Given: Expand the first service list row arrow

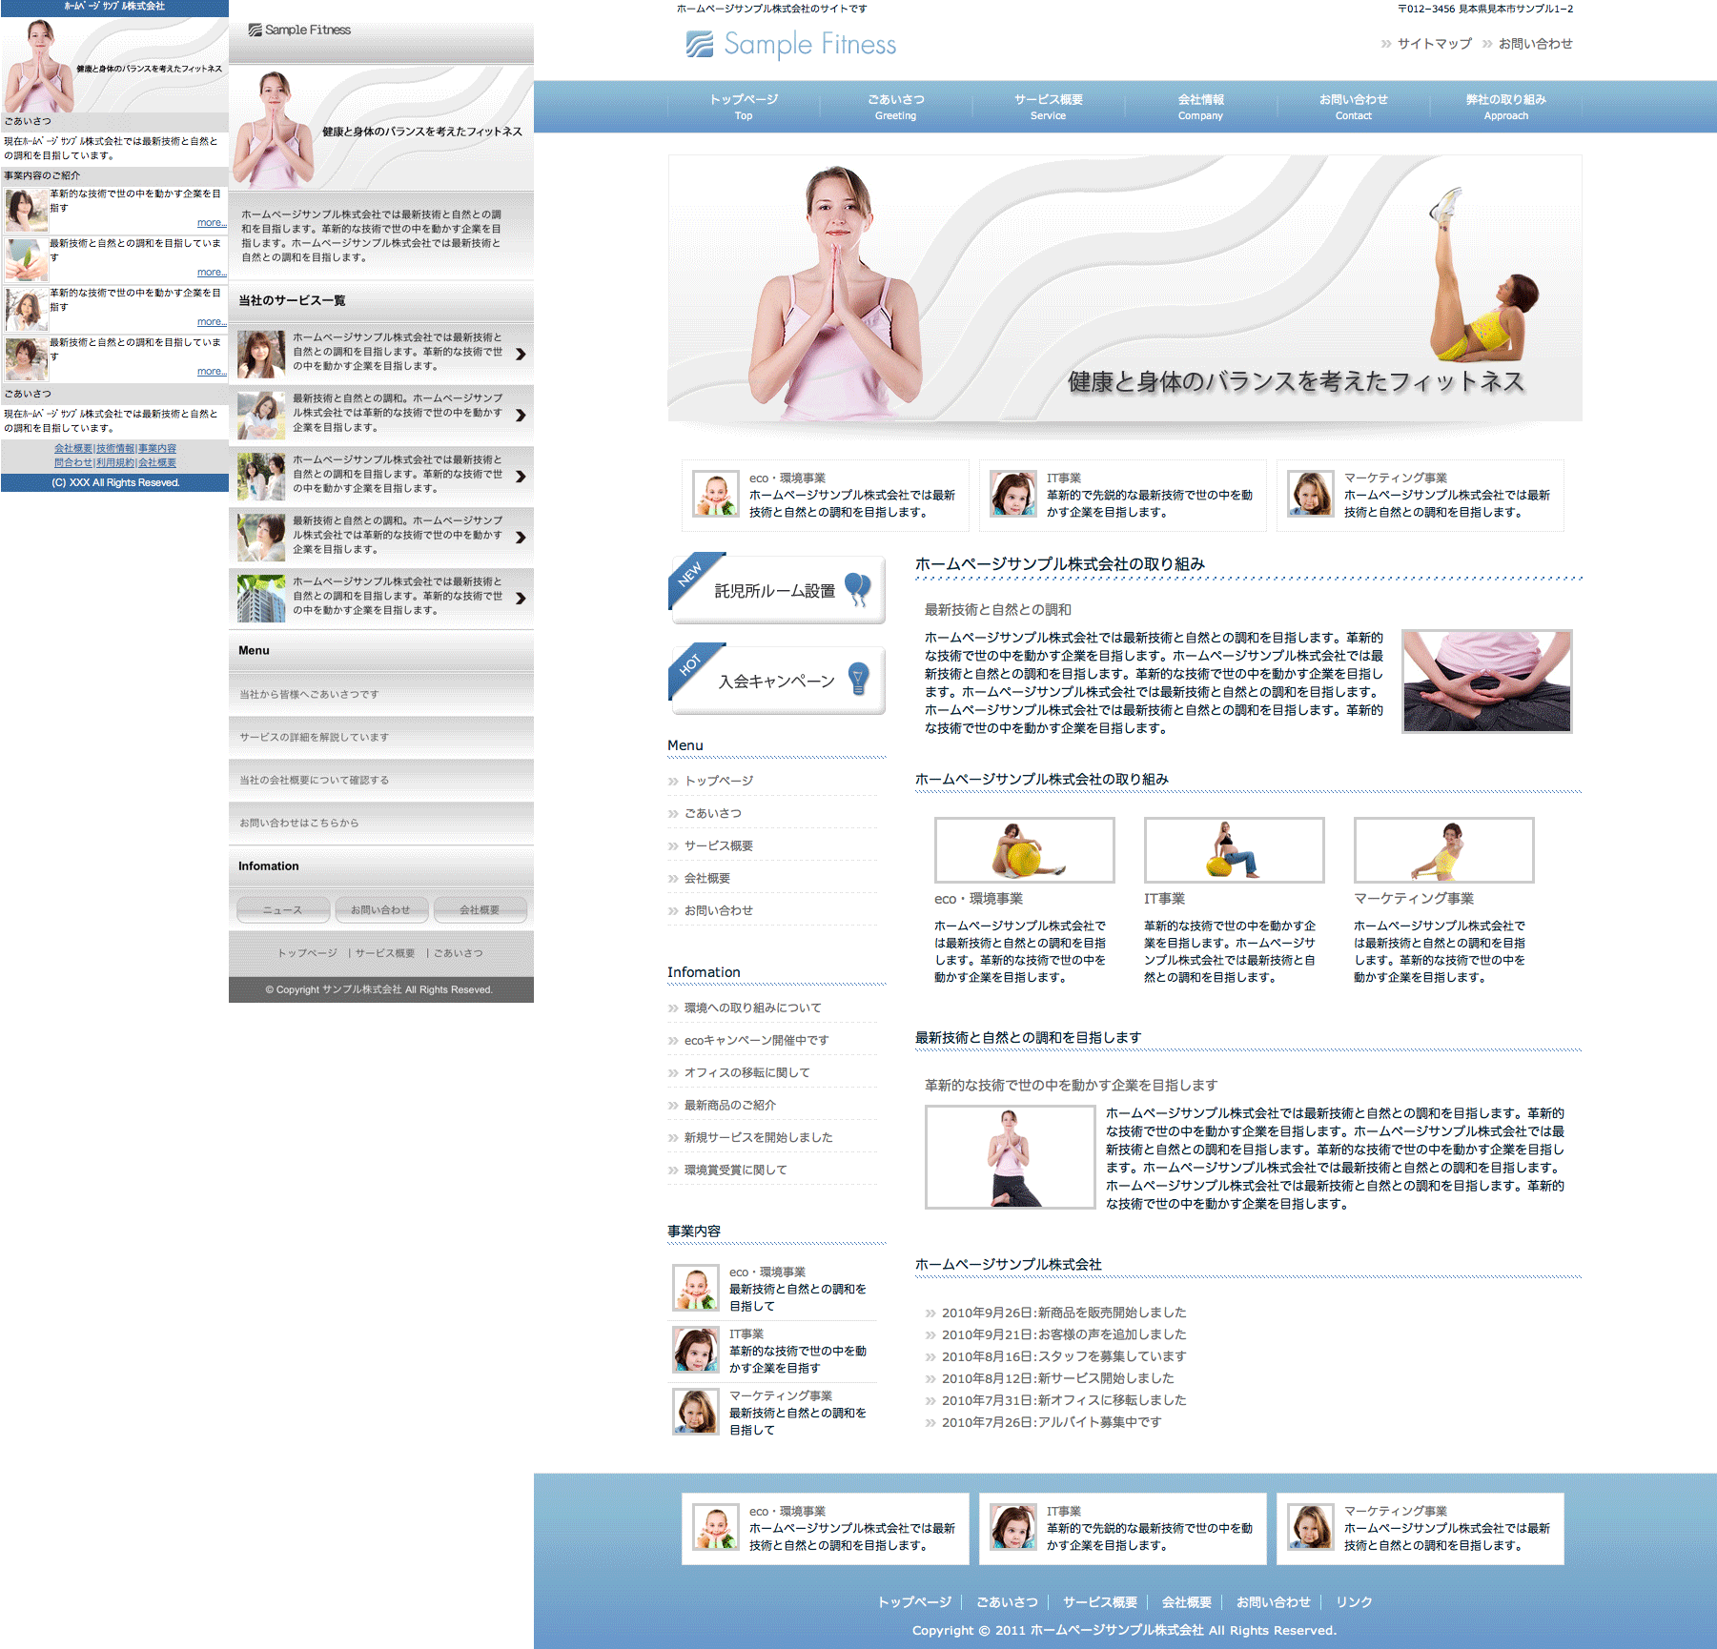Looking at the screenshot, I should coord(521,354).
